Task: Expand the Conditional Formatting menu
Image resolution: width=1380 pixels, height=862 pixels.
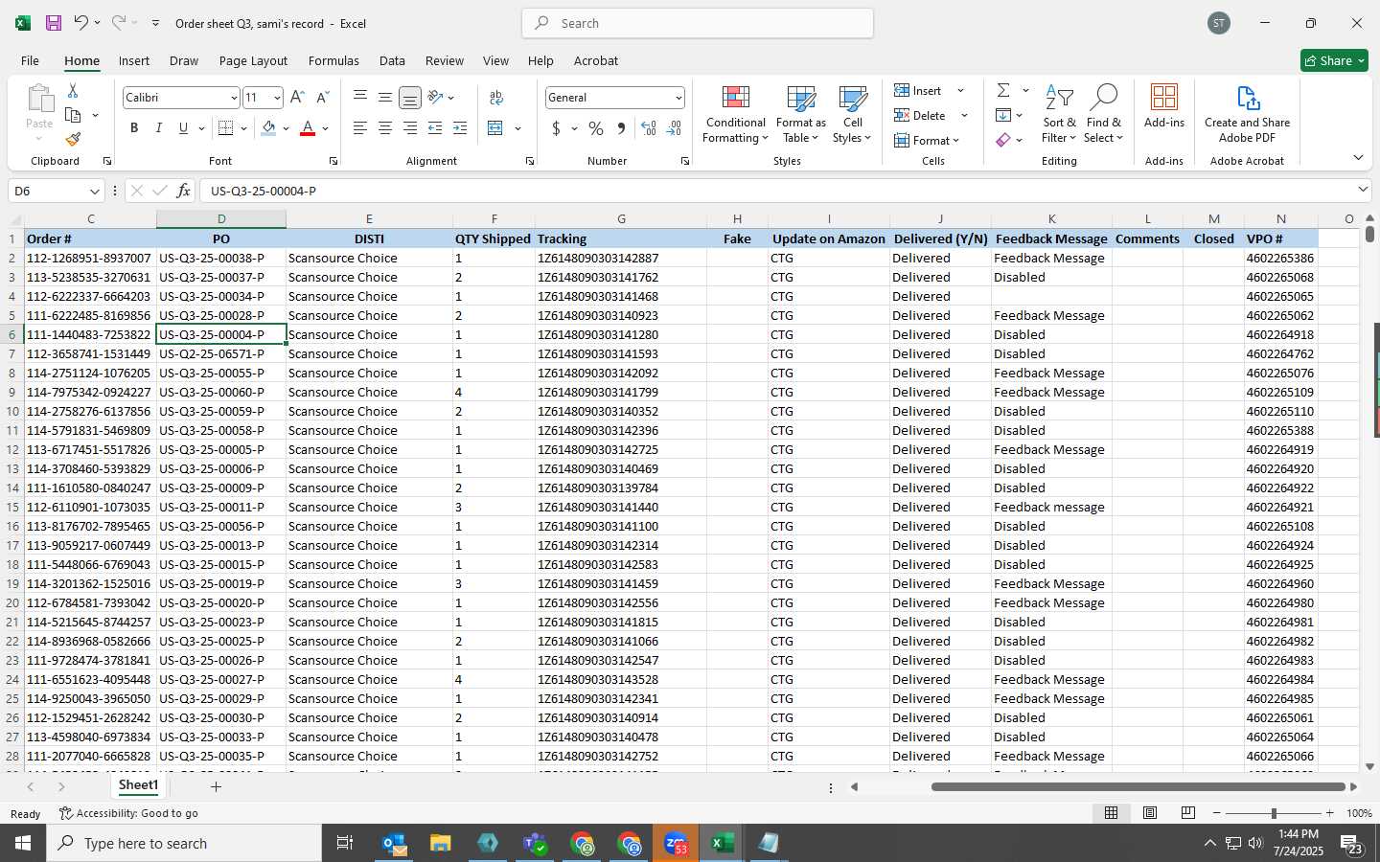Action: pos(735,114)
